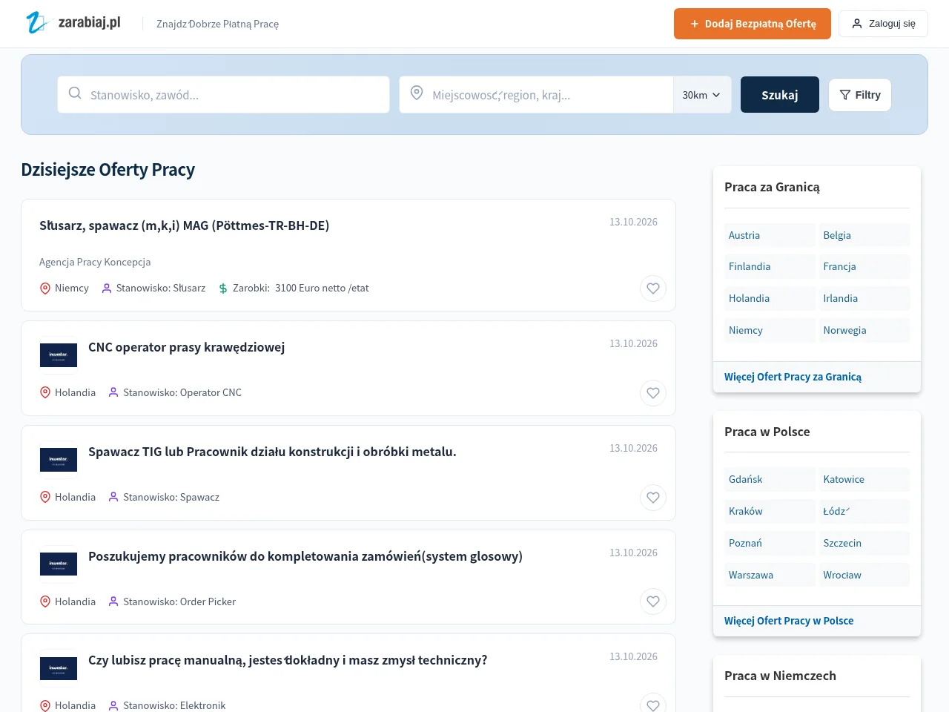The height and width of the screenshot is (712, 949).
Task: Select Finlandia country link
Action: 770,266
